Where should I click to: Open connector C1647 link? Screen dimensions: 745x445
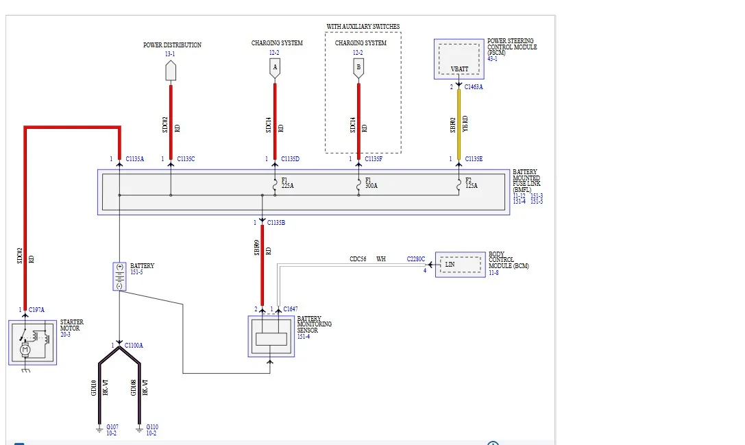coord(291,309)
